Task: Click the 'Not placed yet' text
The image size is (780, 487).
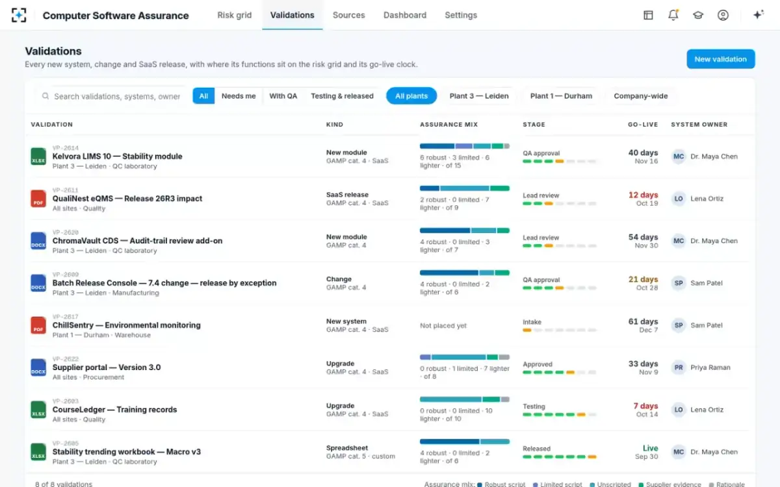Action: pos(443,326)
